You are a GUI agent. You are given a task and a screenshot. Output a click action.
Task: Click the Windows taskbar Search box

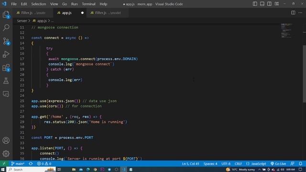(x=31, y=170)
